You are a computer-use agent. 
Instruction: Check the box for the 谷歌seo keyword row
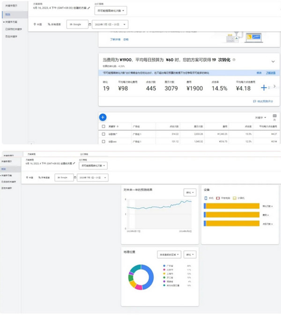tap(104, 141)
